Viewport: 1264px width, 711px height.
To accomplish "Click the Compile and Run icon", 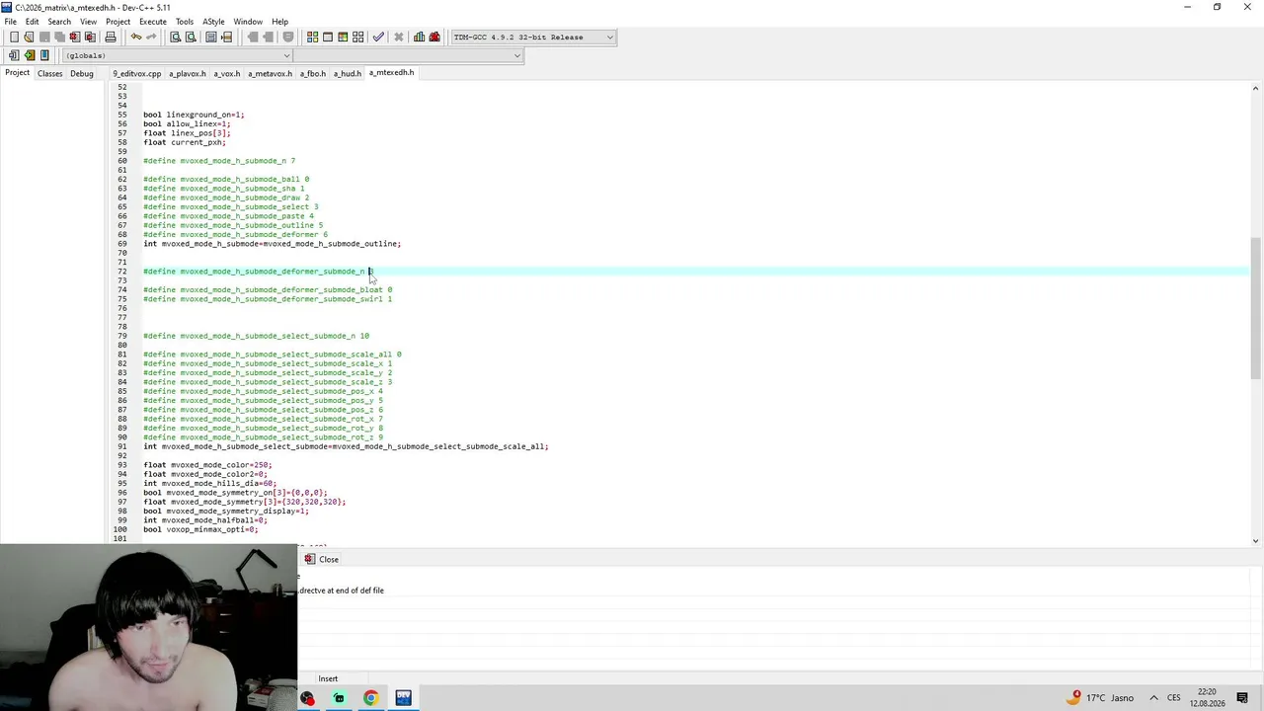I will tap(343, 38).
